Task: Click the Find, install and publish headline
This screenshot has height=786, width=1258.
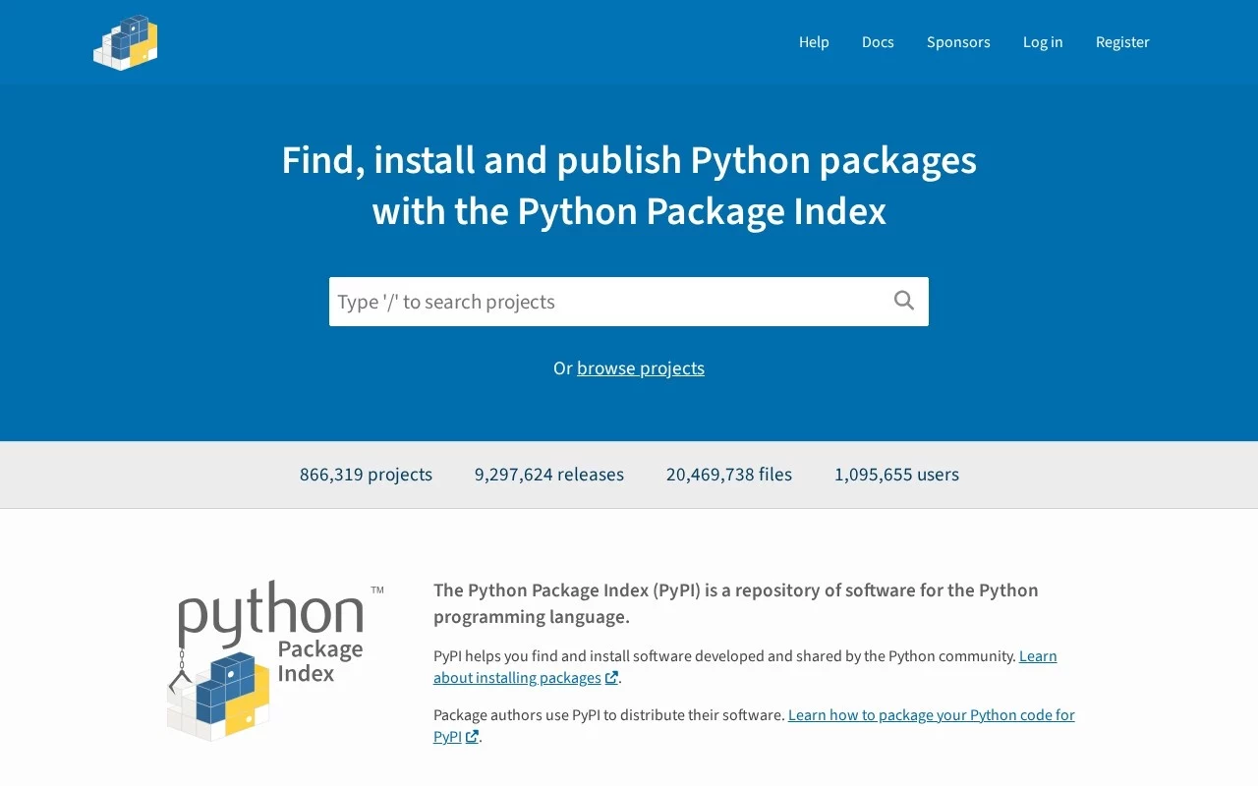Action: point(629,186)
